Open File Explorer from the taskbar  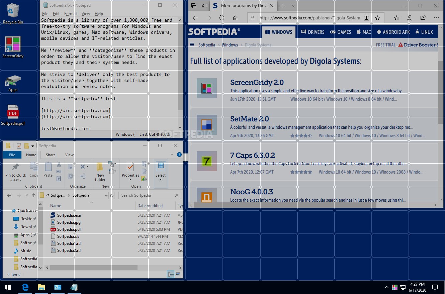[x=41, y=287]
